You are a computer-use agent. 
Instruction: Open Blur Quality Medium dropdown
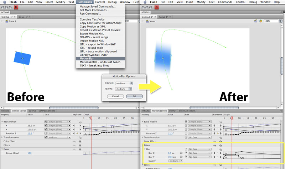point(176,161)
